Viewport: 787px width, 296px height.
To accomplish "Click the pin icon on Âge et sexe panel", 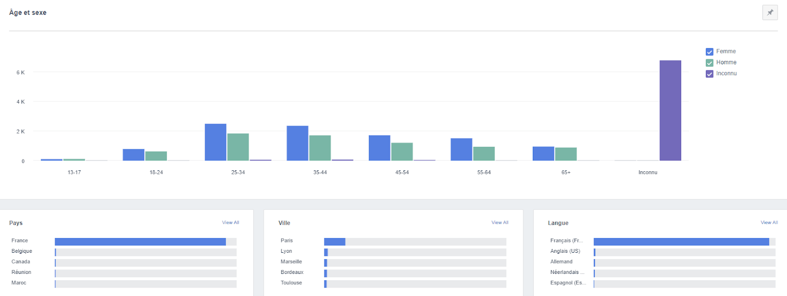I will [x=770, y=12].
